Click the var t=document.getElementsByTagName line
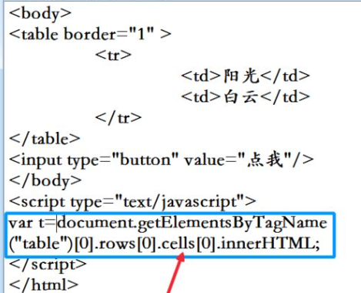Image resolution: width=361 pixels, height=293 pixels. [x=168, y=223]
